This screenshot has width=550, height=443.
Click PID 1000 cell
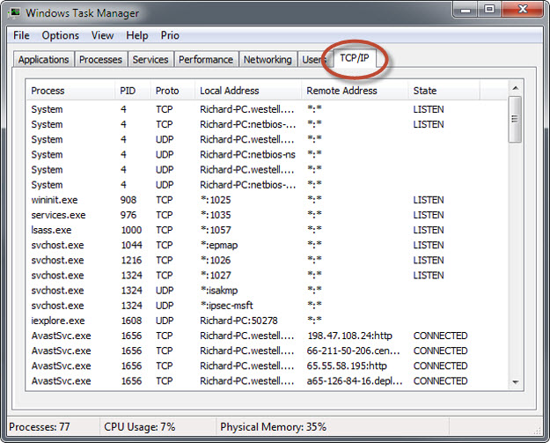(131, 230)
